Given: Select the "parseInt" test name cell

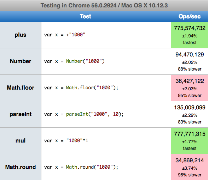Looking at the screenshot, I should click(x=21, y=114).
